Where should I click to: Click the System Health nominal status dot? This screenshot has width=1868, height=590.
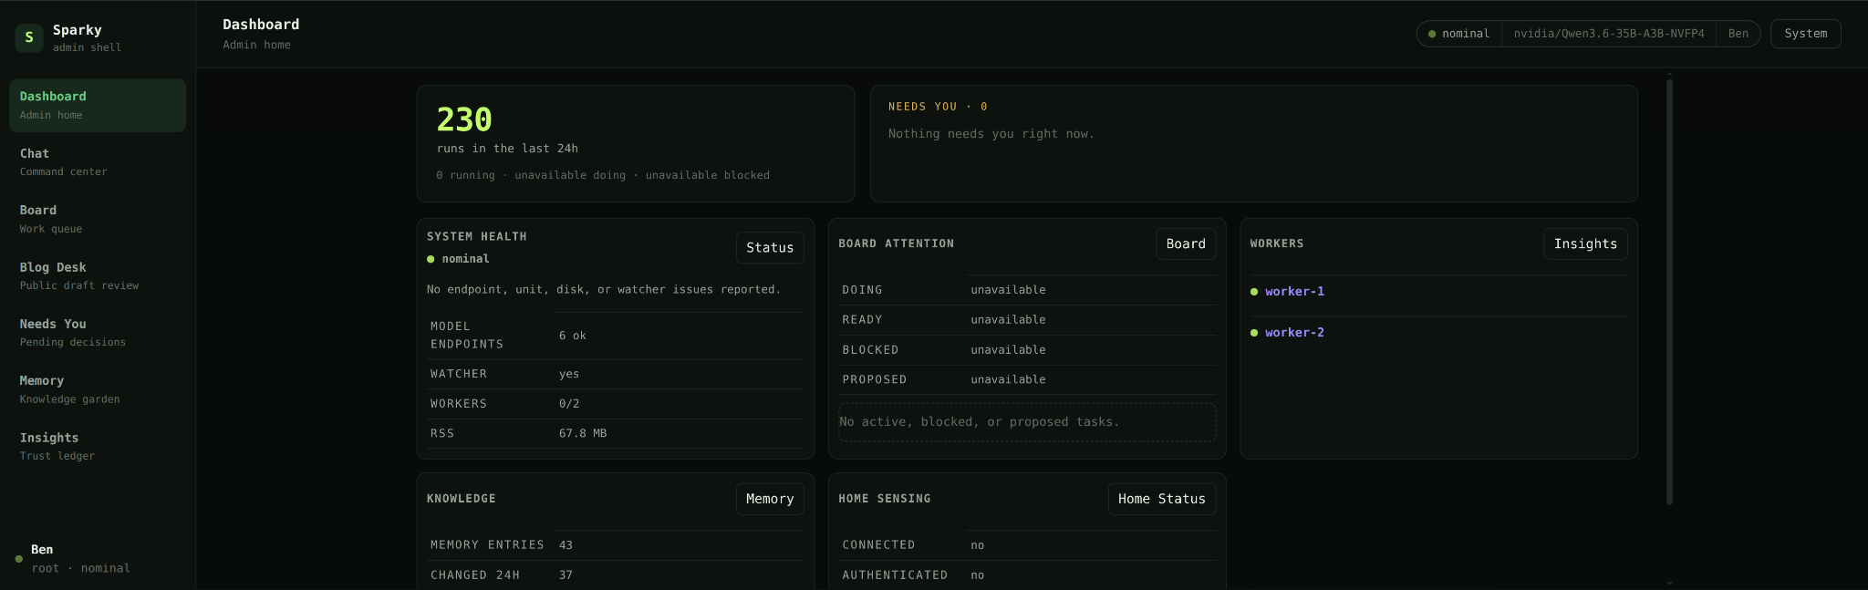pyautogui.click(x=431, y=259)
